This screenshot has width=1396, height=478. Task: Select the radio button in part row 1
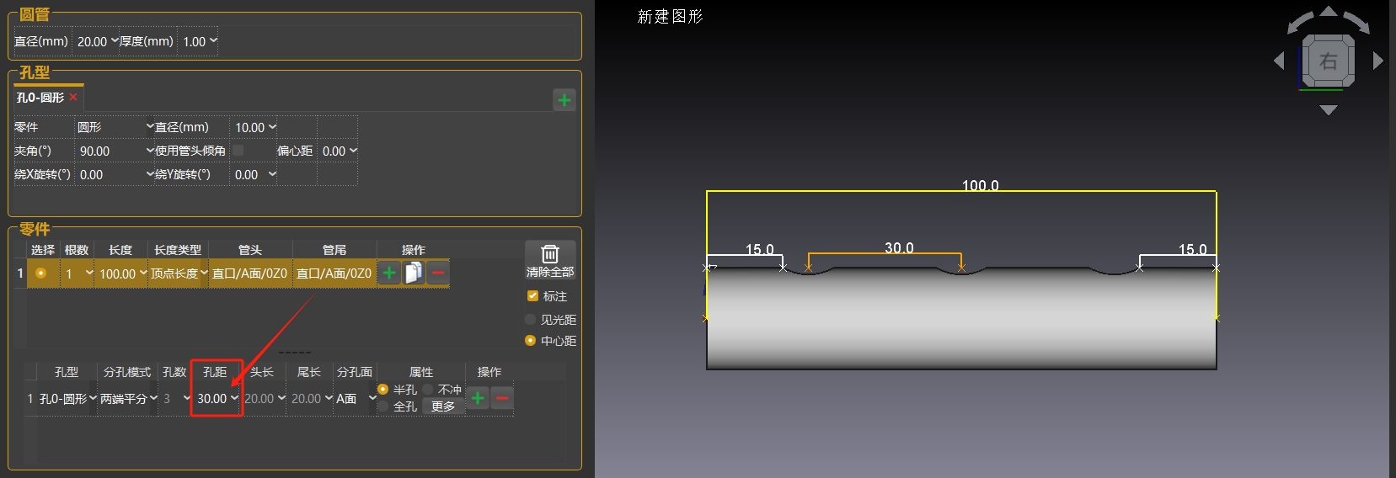(x=40, y=274)
